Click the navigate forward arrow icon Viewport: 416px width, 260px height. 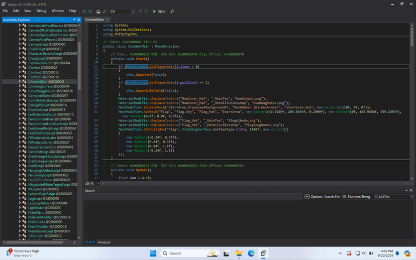coord(90,11)
